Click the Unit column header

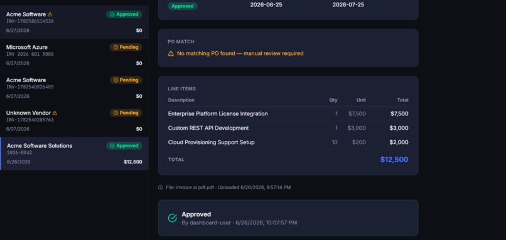(x=361, y=100)
